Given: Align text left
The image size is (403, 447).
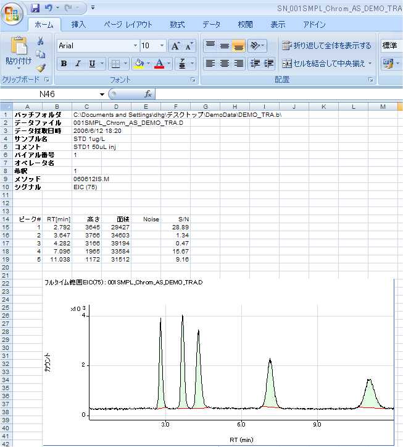Looking at the screenshot, I should [x=210, y=64].
